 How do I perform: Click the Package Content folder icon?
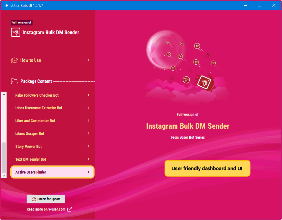pyautogui.click(x=14, y=81)
